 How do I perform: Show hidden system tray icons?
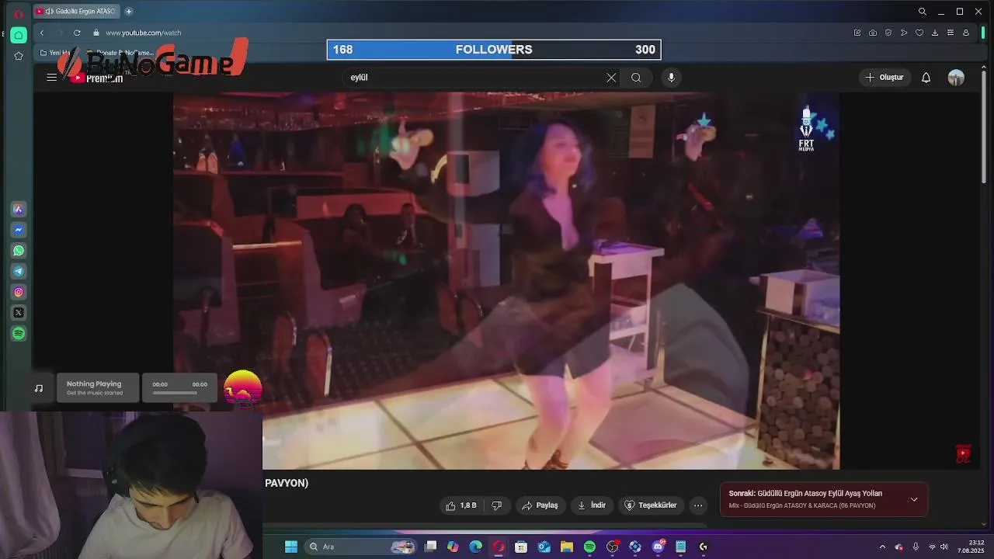tap(882, 547)
